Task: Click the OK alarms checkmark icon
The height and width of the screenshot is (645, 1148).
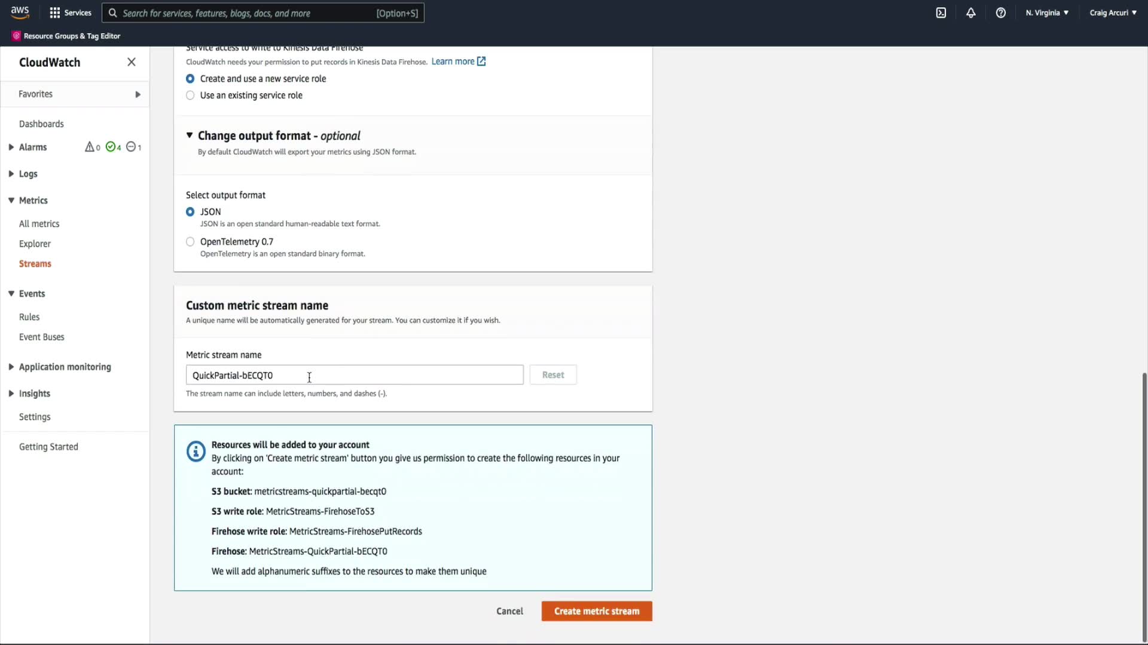Action: [111, 147]
